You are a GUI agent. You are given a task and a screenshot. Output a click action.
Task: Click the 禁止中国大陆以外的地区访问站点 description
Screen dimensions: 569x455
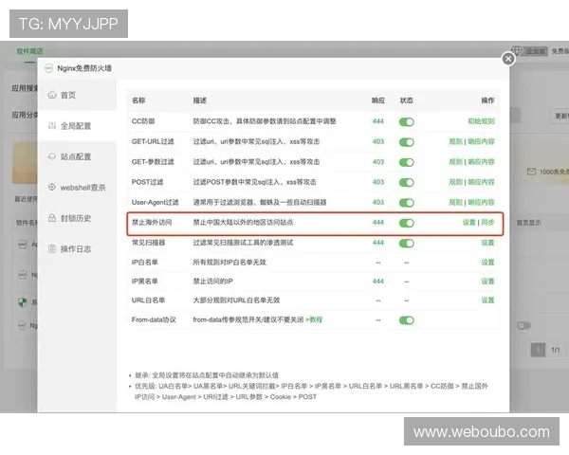(x=243, y=223)
